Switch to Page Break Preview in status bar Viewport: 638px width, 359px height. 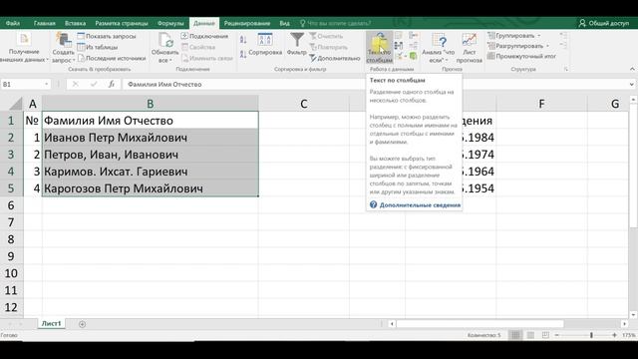point(545,335)
